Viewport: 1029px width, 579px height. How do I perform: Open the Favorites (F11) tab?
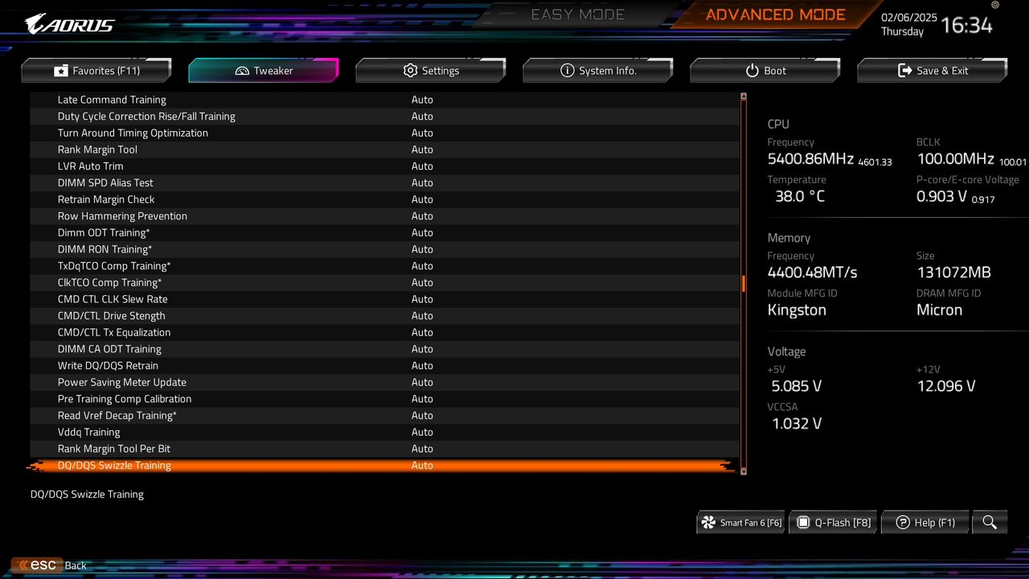[x=96, y=71]
